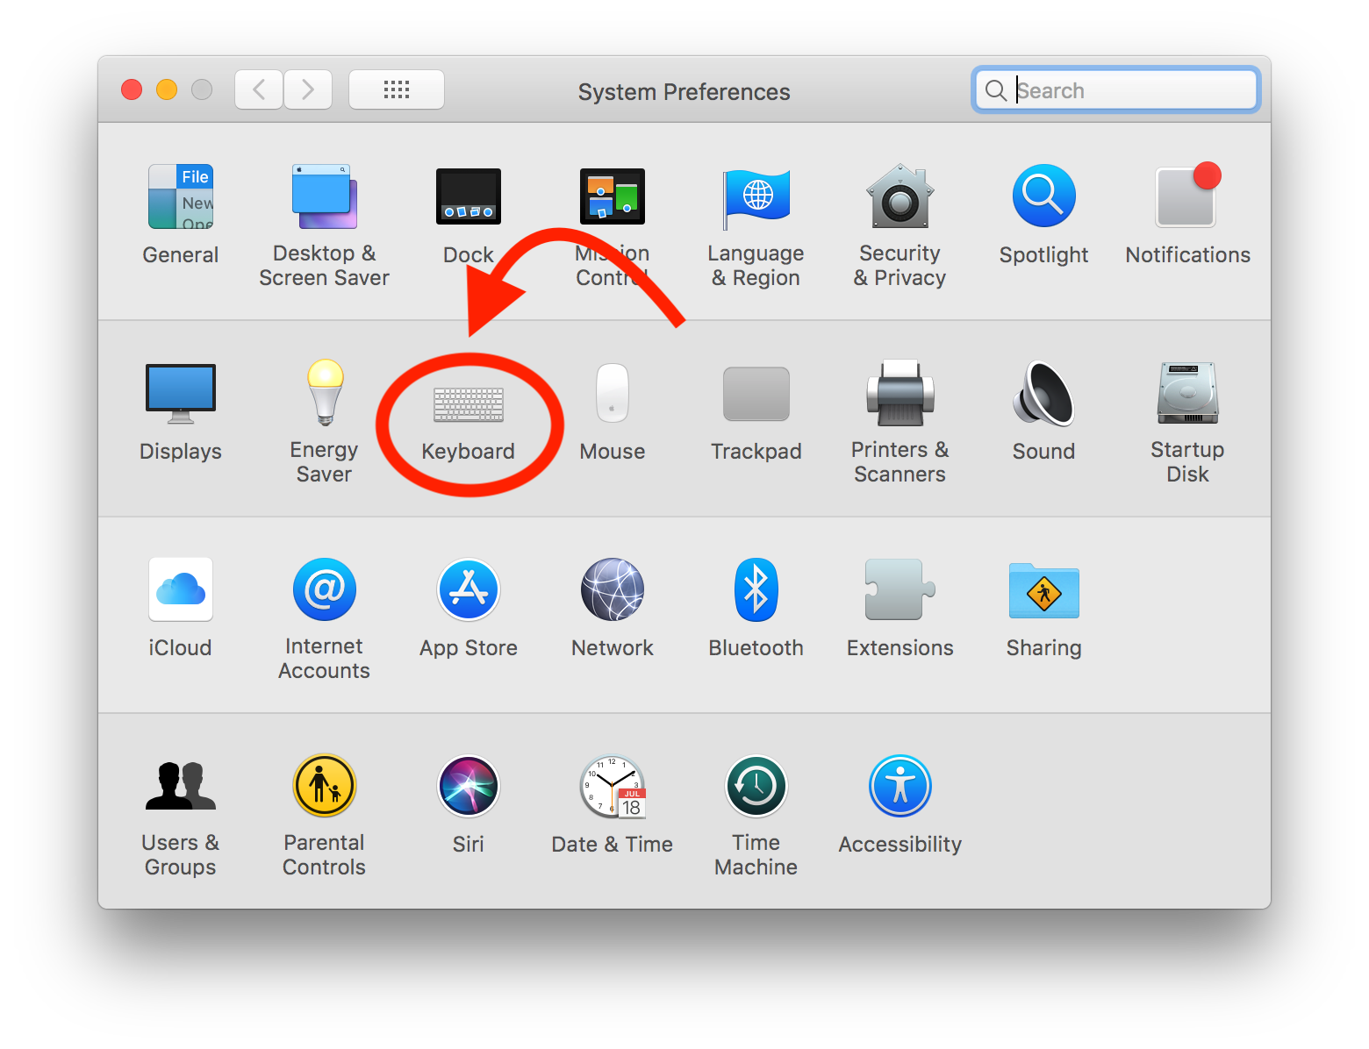Click the forward navigation arrow
The height and width of the screenshot is (1049, 1369).
click(x=308, y=89)
